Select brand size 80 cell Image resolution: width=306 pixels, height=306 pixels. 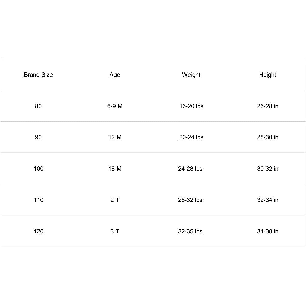point(38,106)
